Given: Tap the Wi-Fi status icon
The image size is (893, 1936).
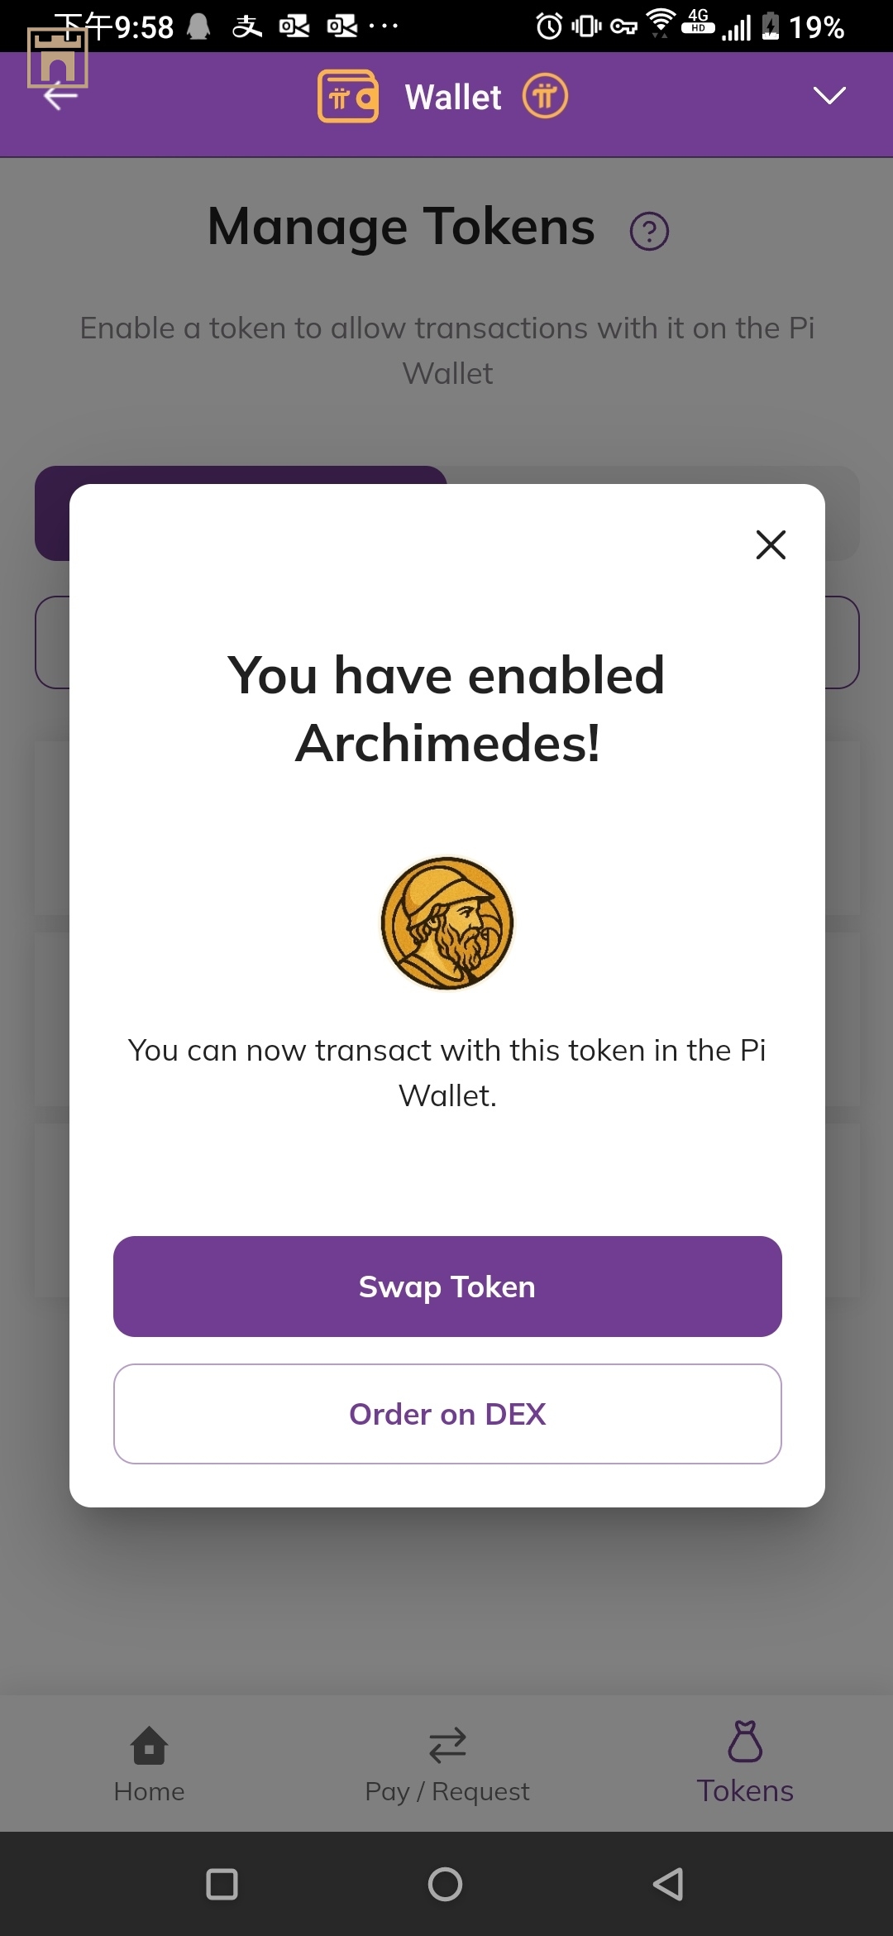Looking at the screenshot, I should [661, 23].
